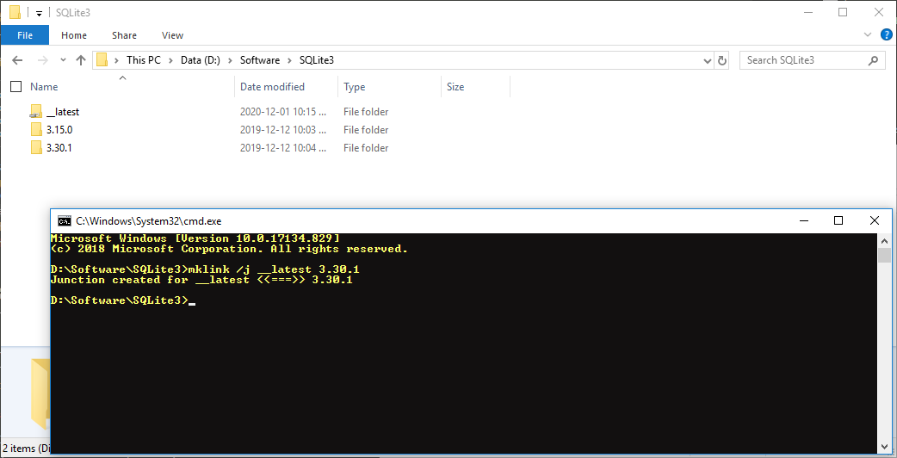This screenshot has height=458, width=897.
Task: Click the folder icon in address bar
Action: pyautogui.click(x=102, y=60)
